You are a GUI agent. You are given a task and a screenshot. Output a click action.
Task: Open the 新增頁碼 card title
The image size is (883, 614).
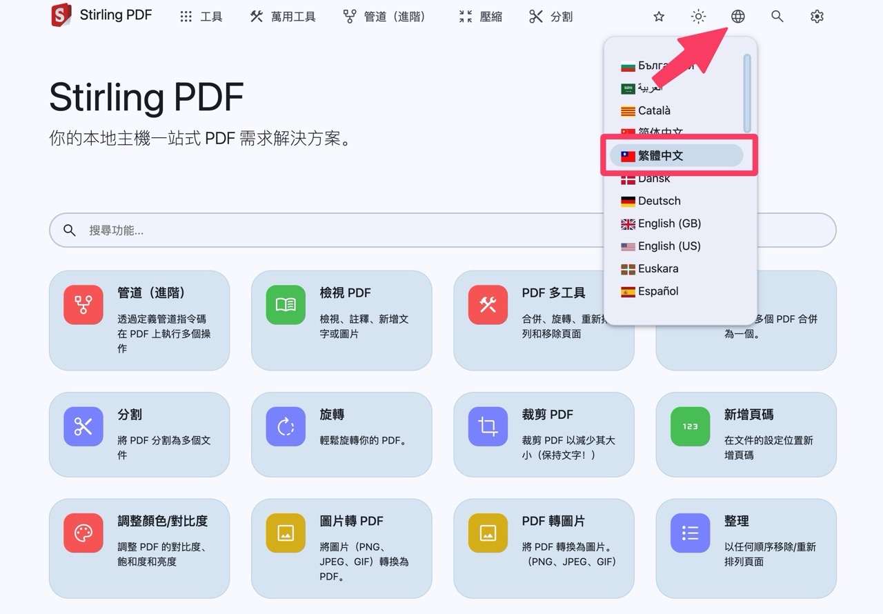tap(748, 415)
